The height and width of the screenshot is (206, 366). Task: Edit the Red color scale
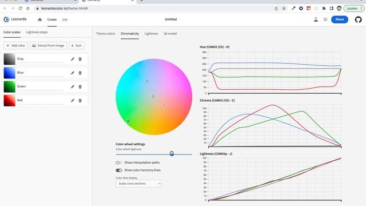(73, 101)
